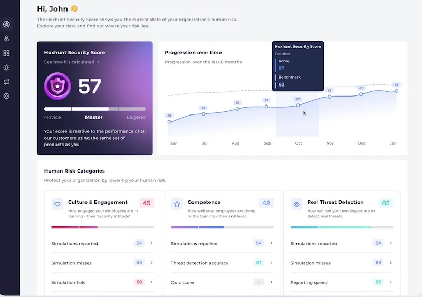422x297 pixels.
Task: Click the Acme value 57 in tooltip
Action: 281,69
